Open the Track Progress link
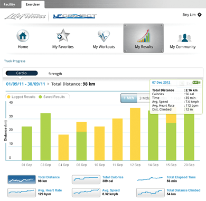 pyautogui.click(x=15, y=61)
